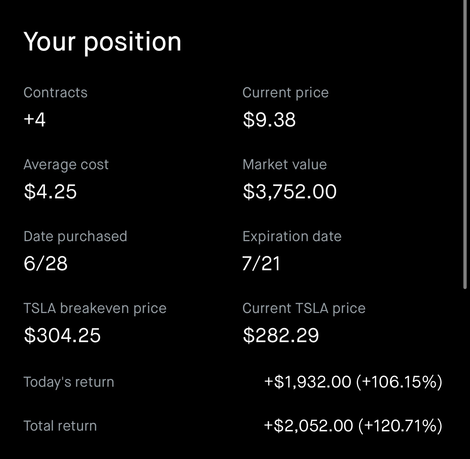Viewport: 470px width, 459px height.
Task: Select the Contracts label
Action: coord(55,93)
